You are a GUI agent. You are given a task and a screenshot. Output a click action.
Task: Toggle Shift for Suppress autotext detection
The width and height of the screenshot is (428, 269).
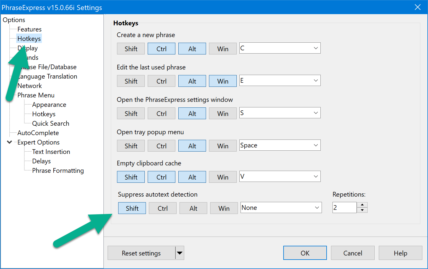[132, 208]
